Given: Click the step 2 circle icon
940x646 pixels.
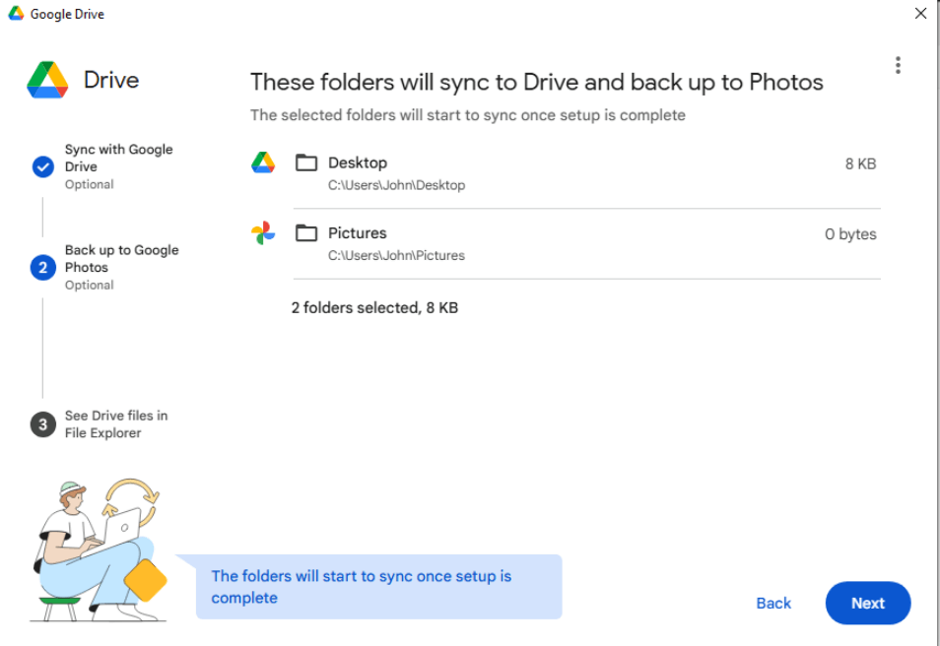Looking at the screenshot, I should (42, 267).
